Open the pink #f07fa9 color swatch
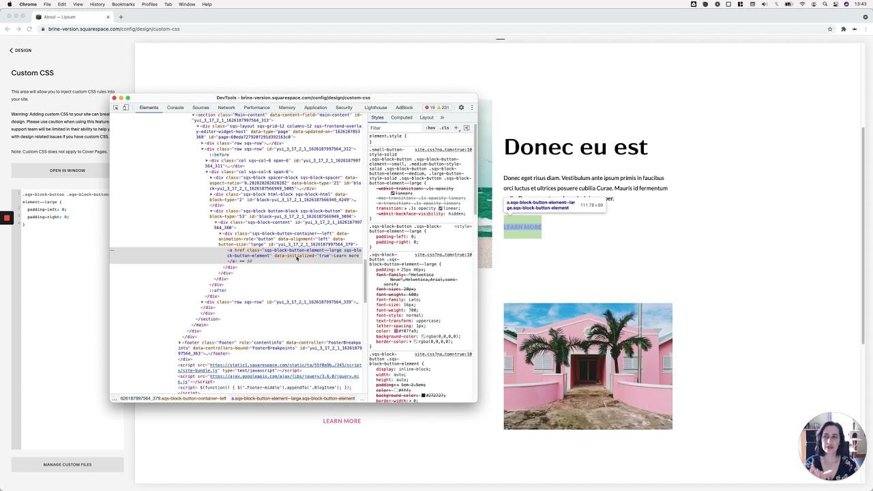This screenshot has width=873, height=491. coord(396,331)
